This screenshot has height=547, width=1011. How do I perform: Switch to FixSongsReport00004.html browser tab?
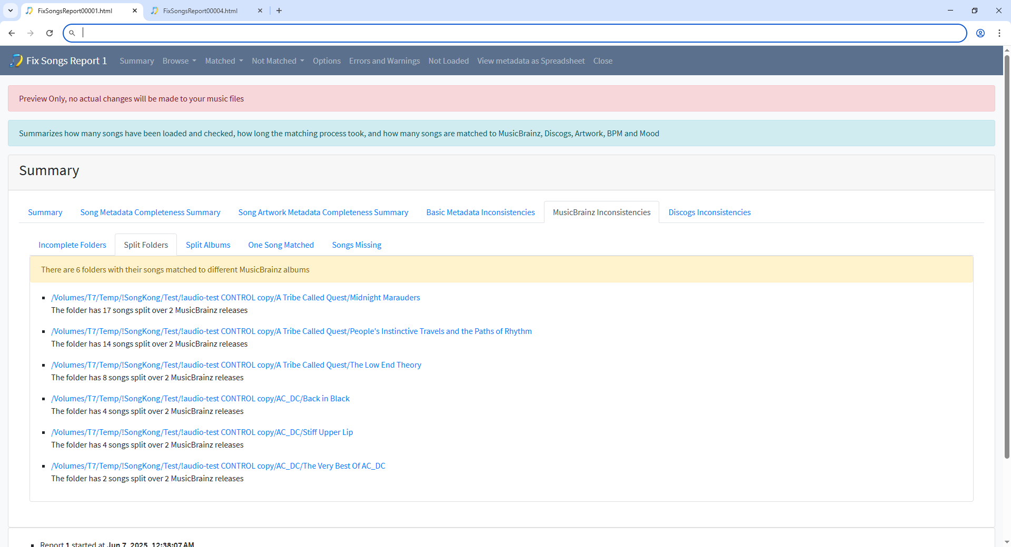tap(207, 11)
